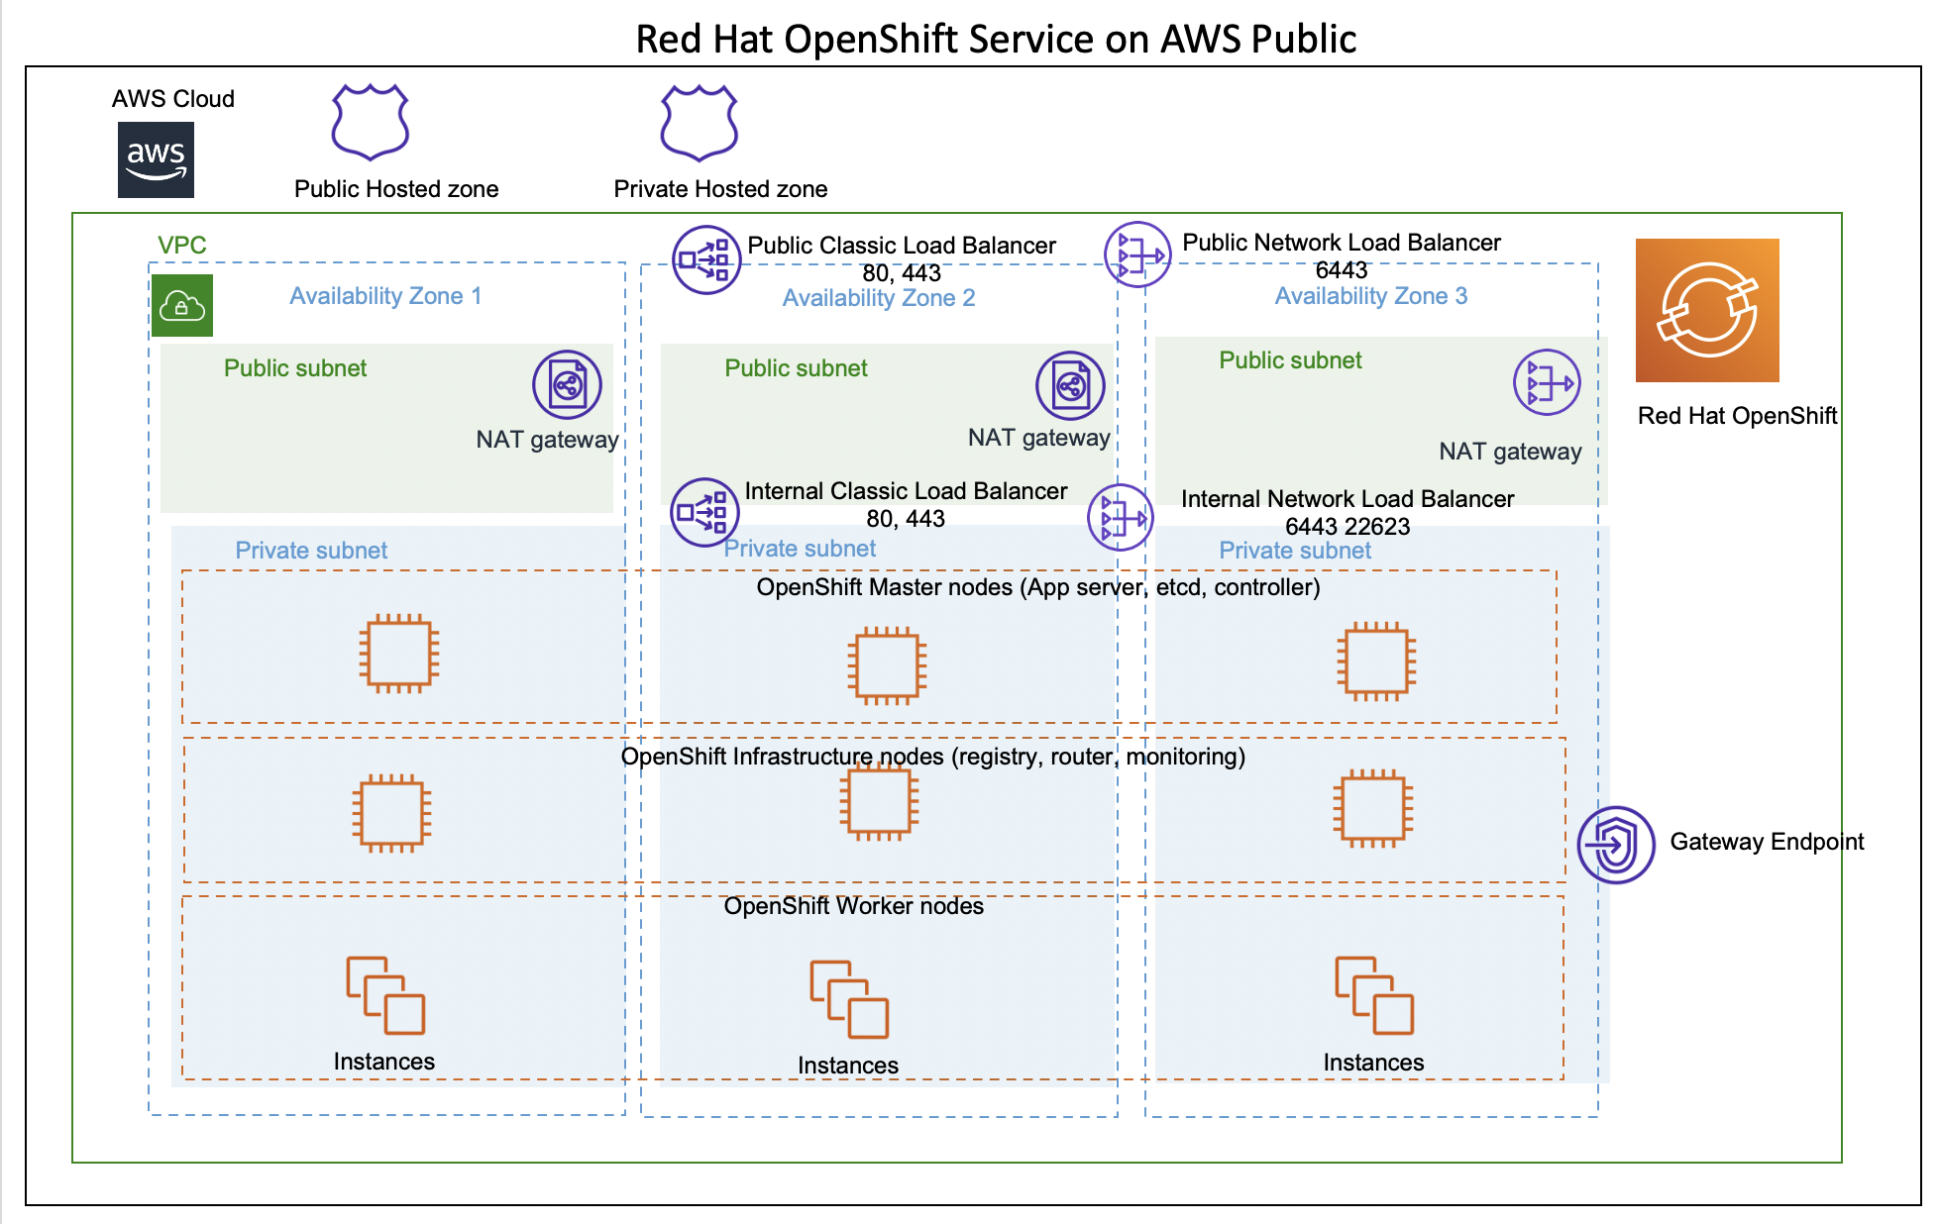Viewport: 1940px width, 1224px height.
Task: Select Public subnet label in Zone 2
Action: [x=796, y=368]
